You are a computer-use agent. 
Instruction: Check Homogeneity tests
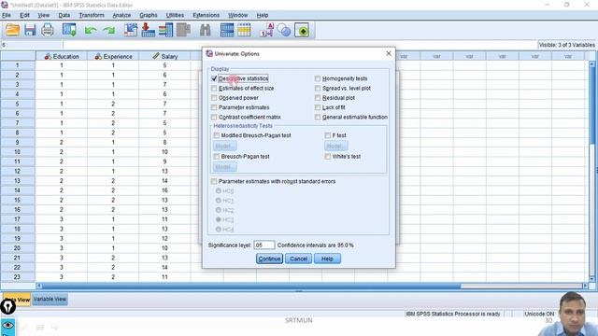(x=318, y=78)
